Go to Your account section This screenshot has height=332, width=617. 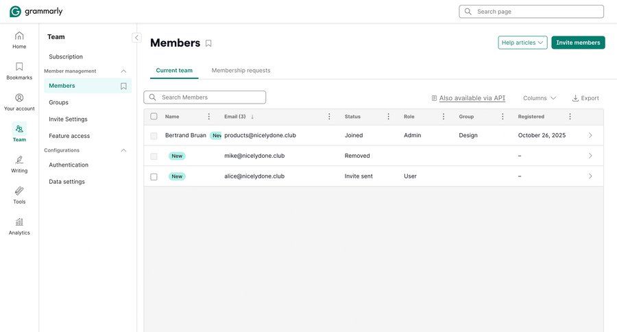coord(19,102)
